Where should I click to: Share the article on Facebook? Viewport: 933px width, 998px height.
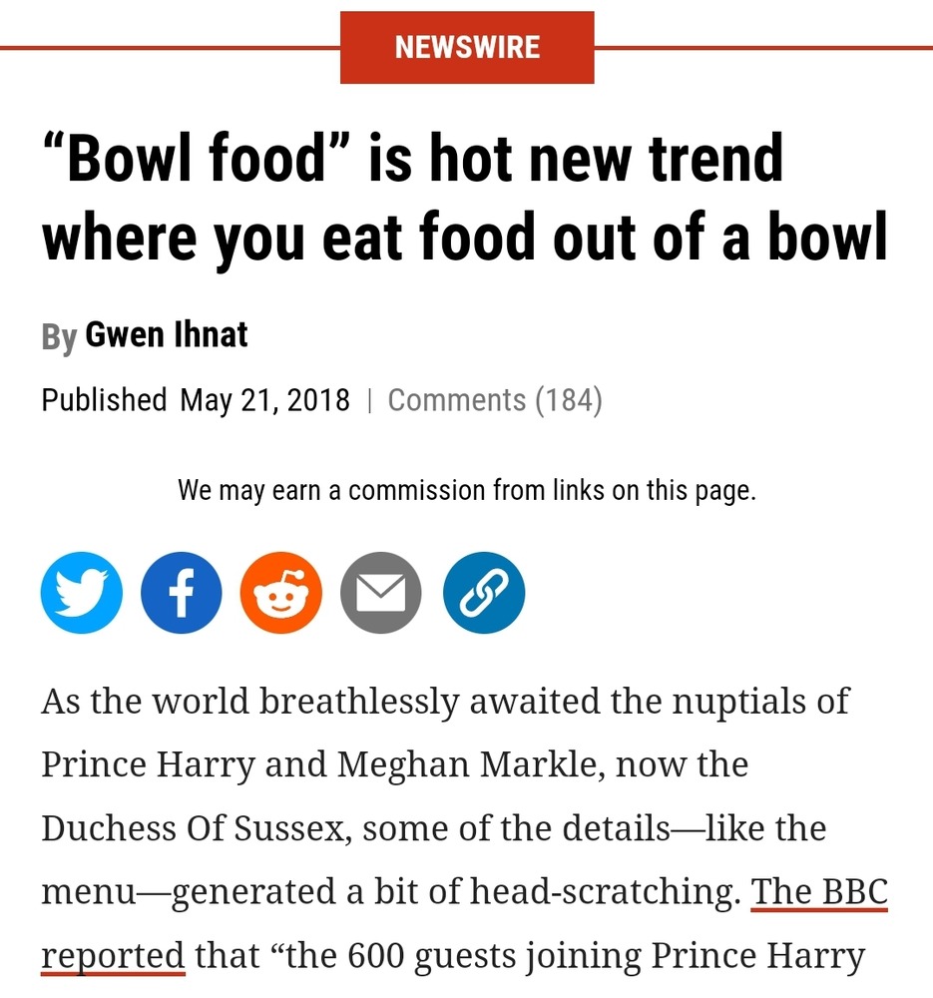(x=182, y=593)
